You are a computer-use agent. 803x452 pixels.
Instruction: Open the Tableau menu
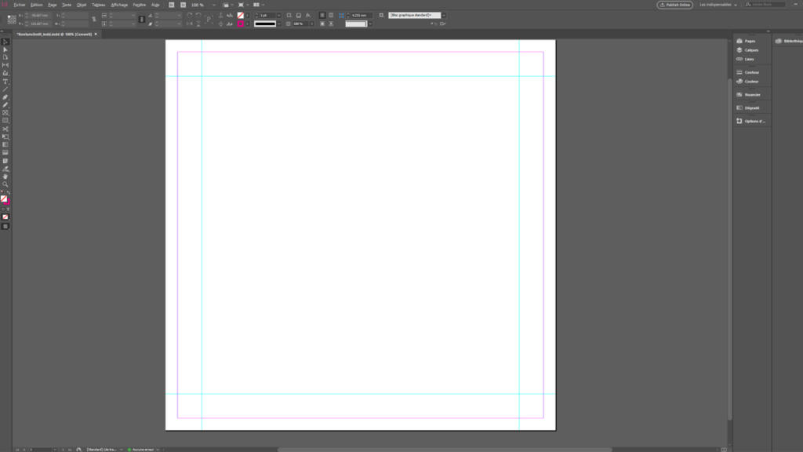[98, 5]
